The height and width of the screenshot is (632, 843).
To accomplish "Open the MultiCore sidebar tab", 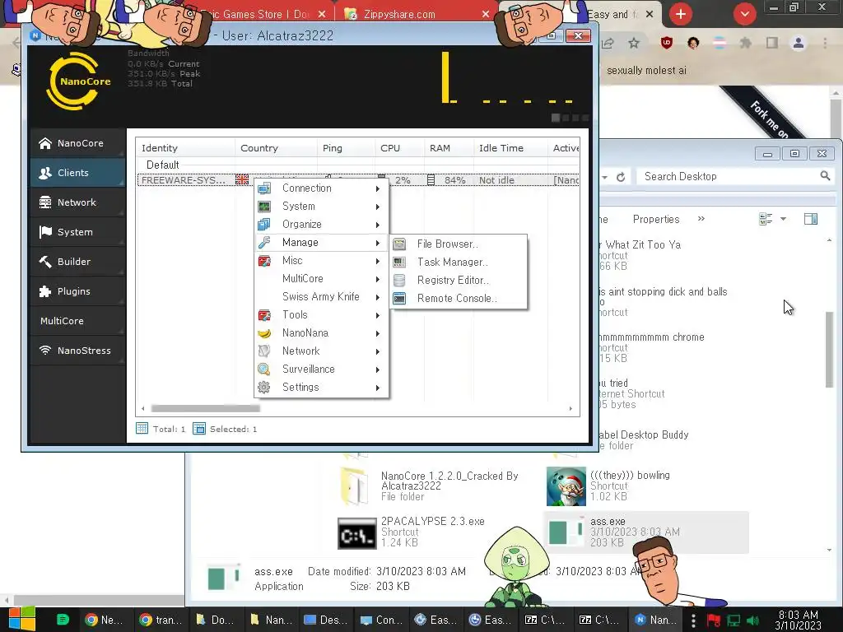I will click(x=77, y=320).
